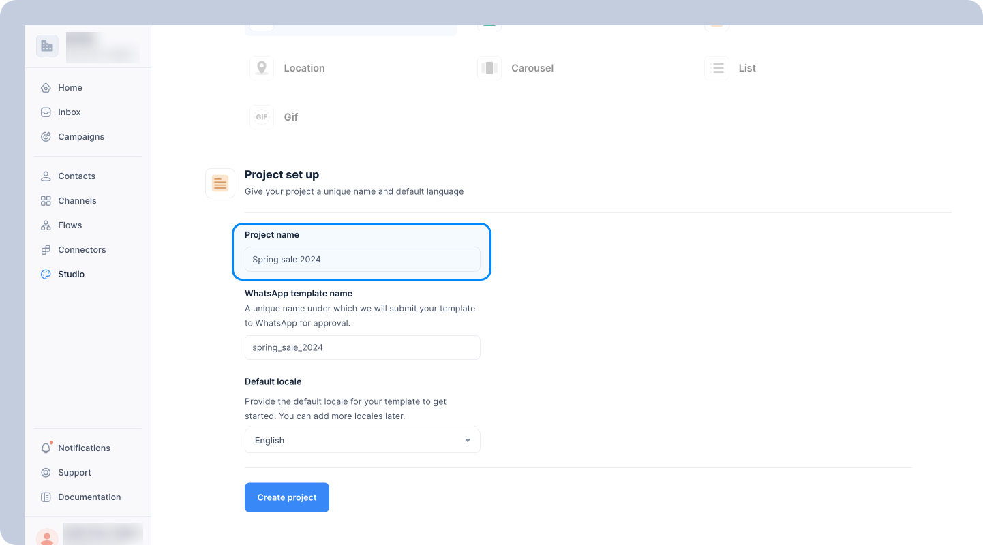Click the Create project button
Viewport: 983px width, 545px height.
(287, 497)
